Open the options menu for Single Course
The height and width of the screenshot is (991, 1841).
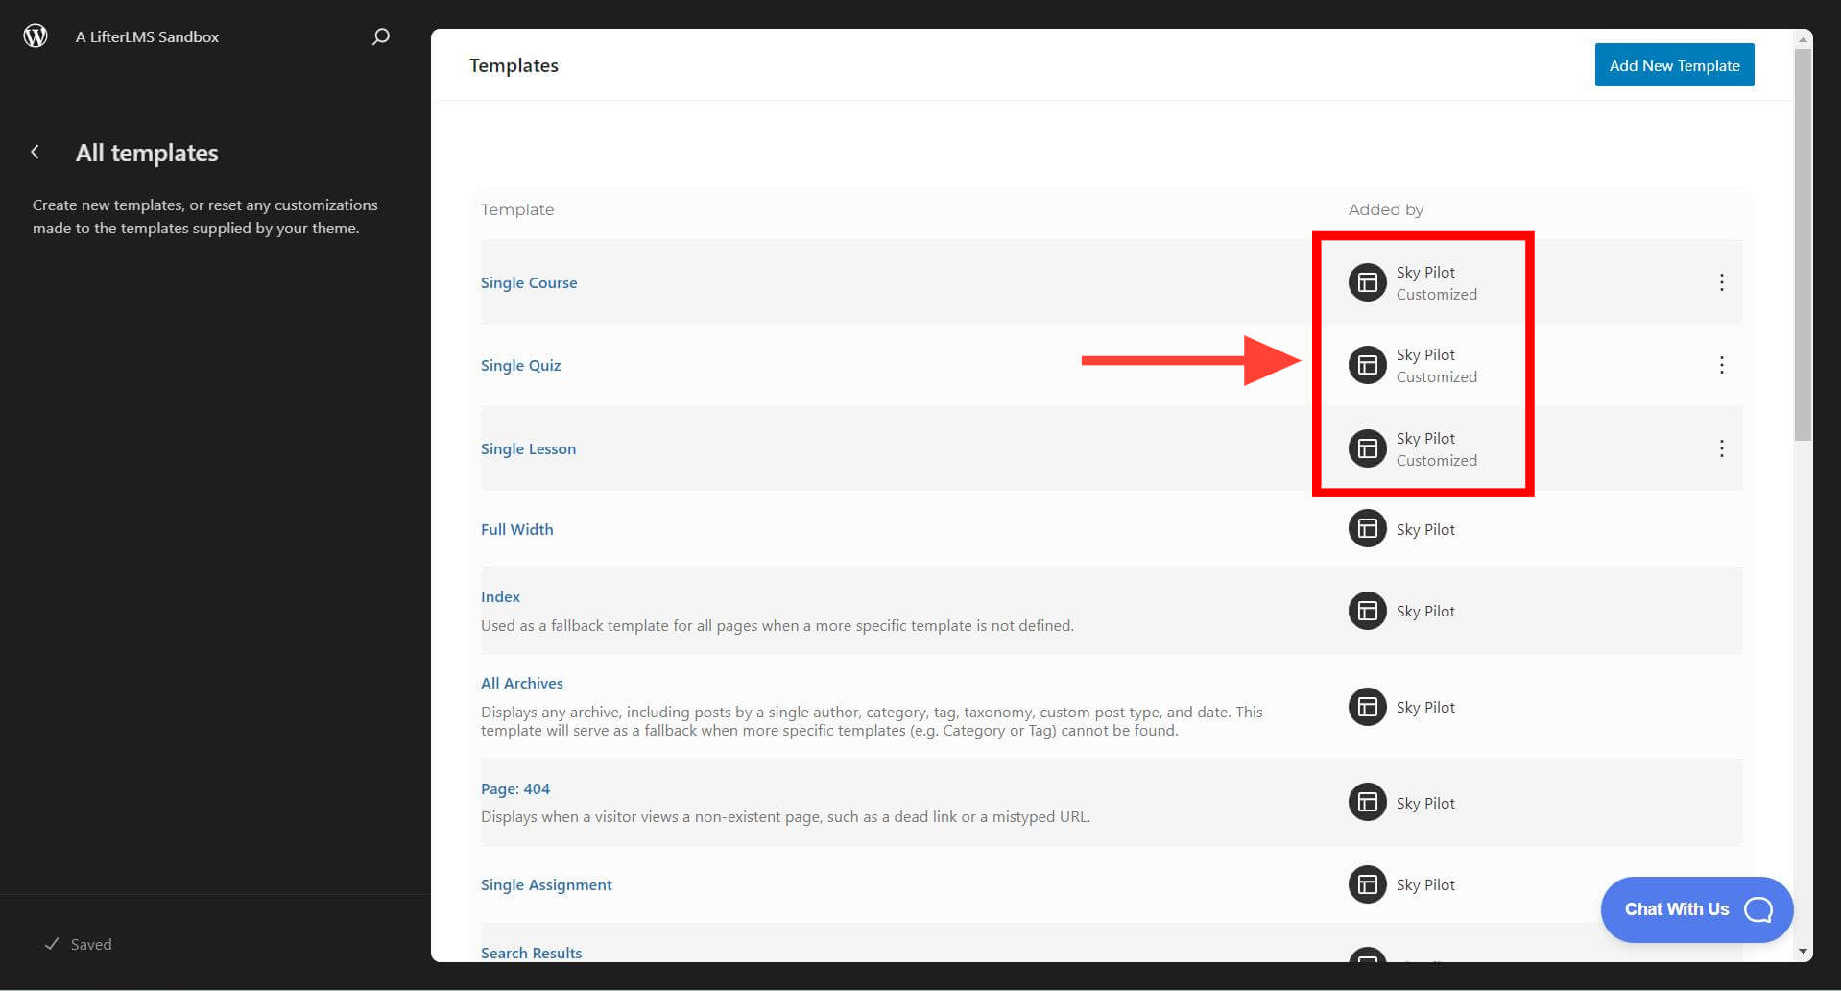pos(1722,282)
